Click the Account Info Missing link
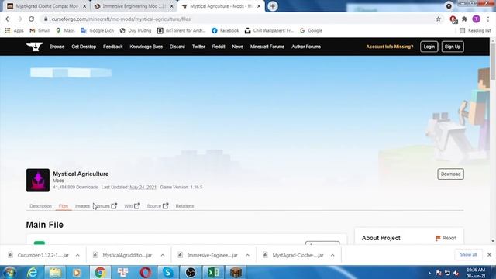Viewport: 496px width, 279px height. coord(390,46)
